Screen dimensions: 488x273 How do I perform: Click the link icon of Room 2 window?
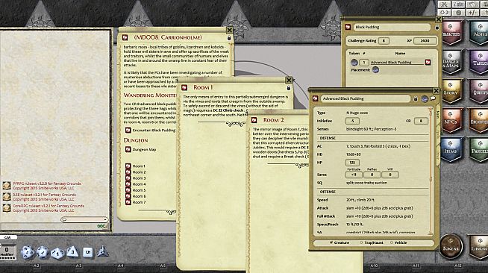[254, 120]
